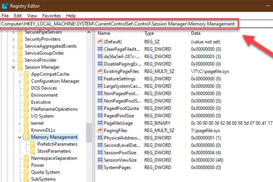Click the Registry Editor app icon in title bar
The image size is (273, 182).
(x=4, y=6)
